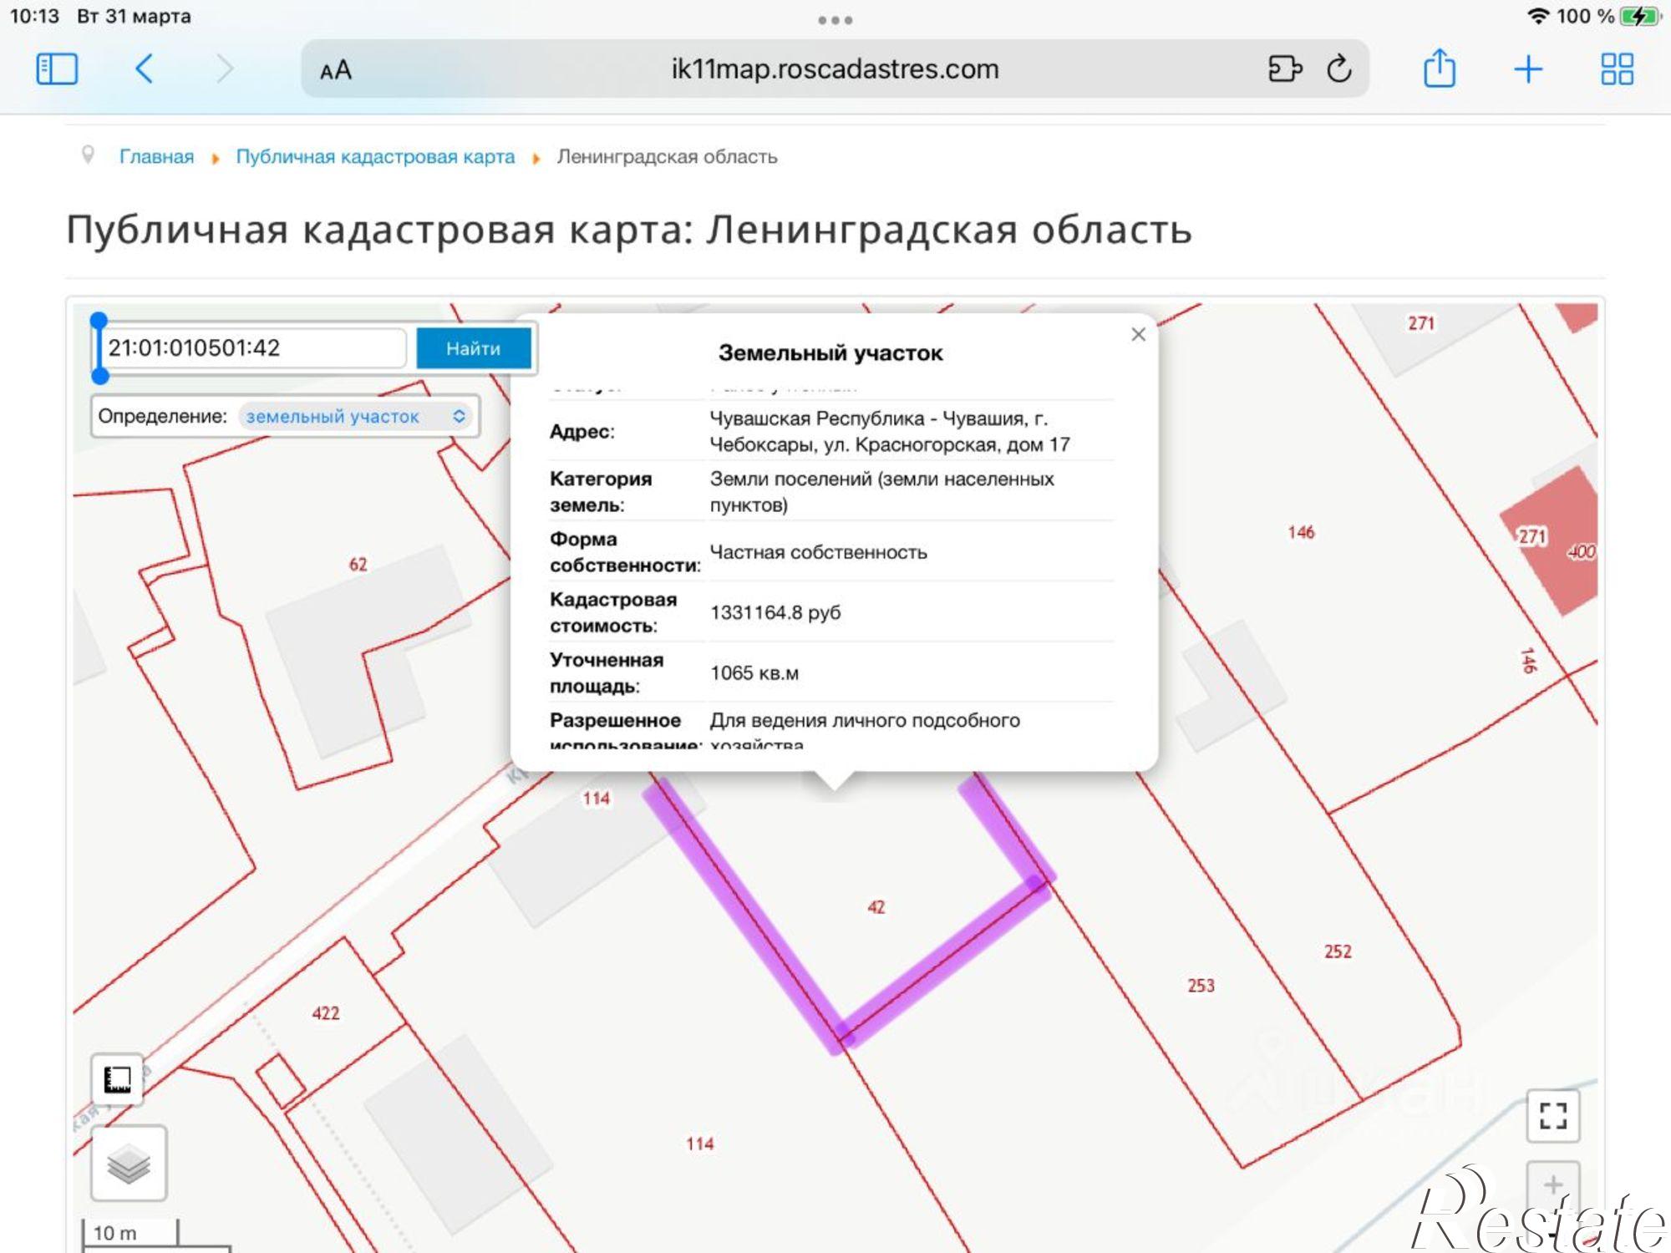Click the Ленинградская область breadcrumb text

pyautogui.click(x=667, y=156)
